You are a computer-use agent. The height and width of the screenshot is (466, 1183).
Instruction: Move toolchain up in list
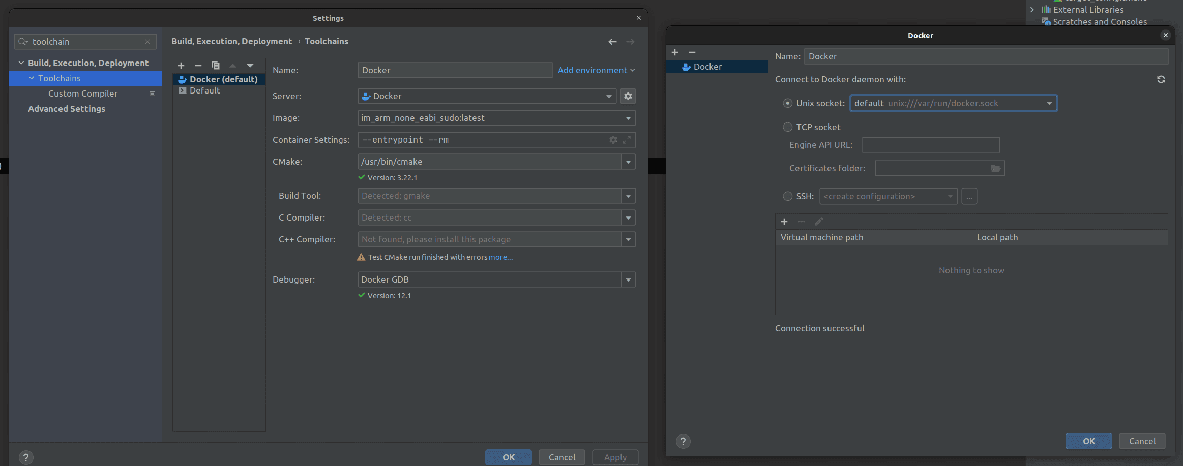tap(233, 66)
